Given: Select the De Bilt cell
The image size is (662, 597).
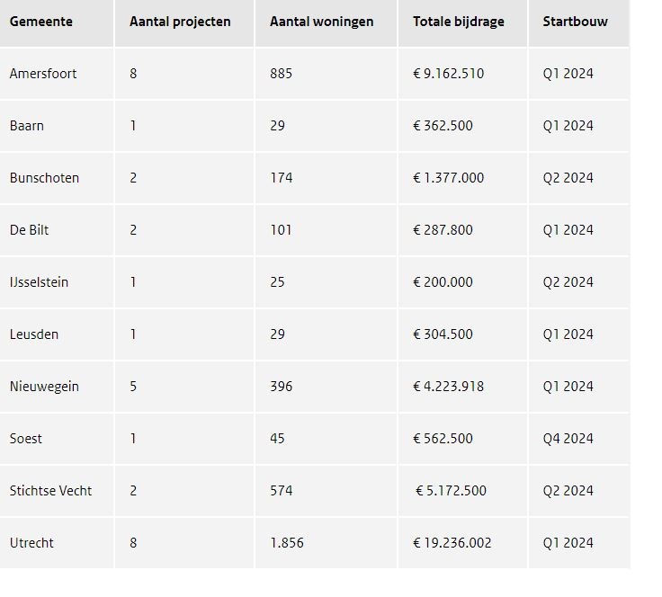Looking at the screenshot, I should pyautogui.click(x=30, y=230).
